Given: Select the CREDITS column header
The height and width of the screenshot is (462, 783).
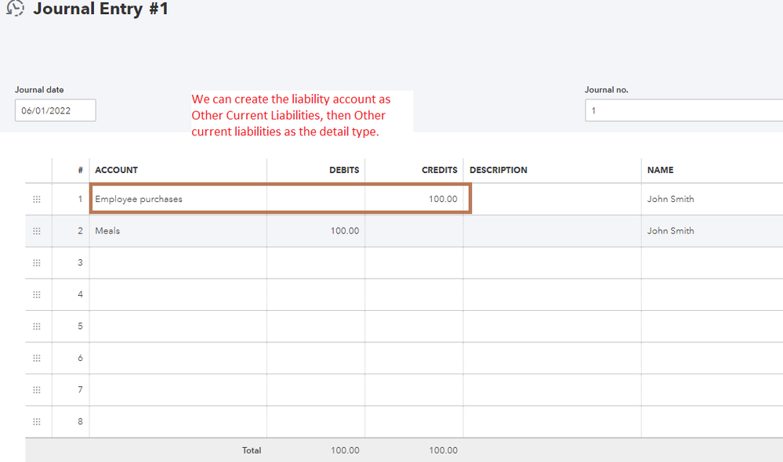Looking at the screenshot, I should 440,170.
